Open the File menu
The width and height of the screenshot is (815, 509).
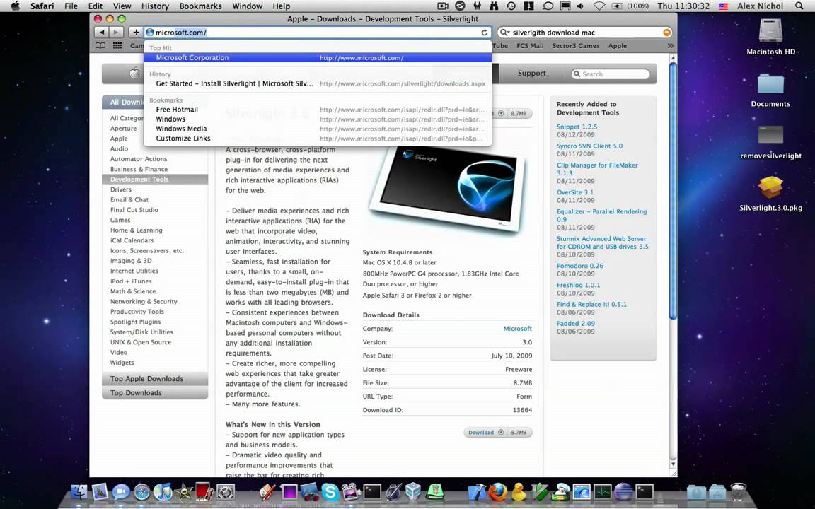tap(71, 6)
